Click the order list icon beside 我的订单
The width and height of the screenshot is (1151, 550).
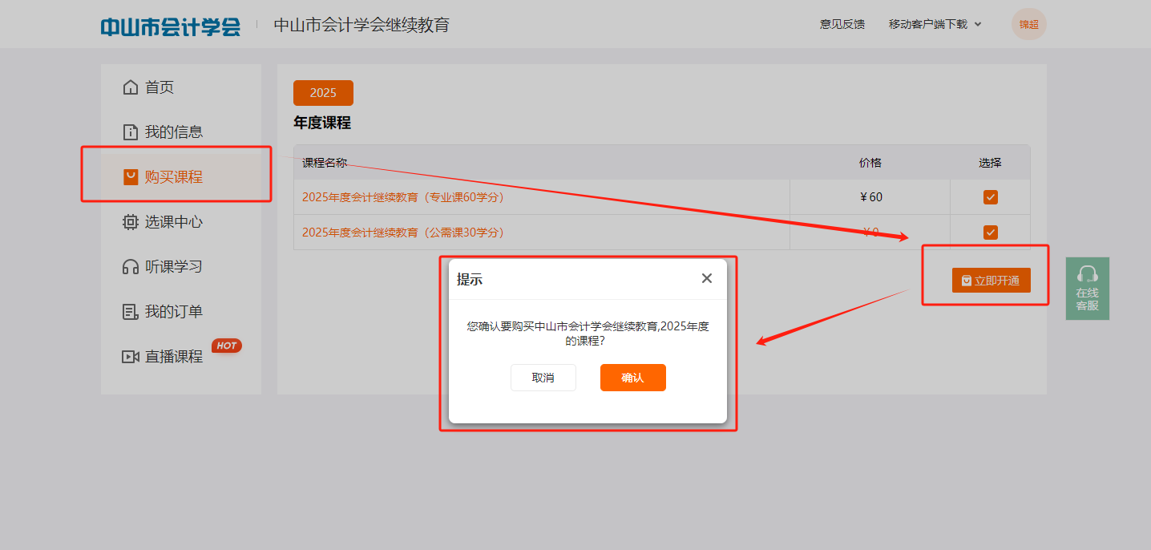(x=130, y=312)
